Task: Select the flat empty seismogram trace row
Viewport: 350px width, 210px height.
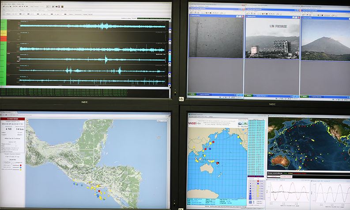Action: coord(93,36)
